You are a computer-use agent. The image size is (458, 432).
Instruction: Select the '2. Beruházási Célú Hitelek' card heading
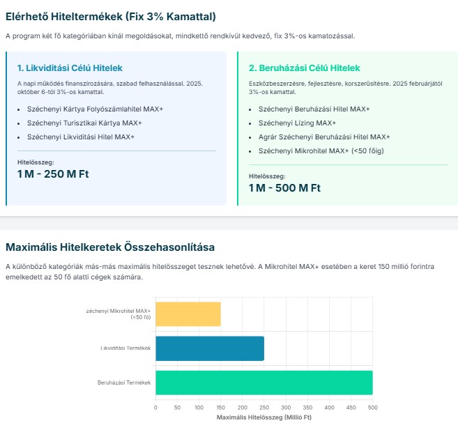(304, 68)
